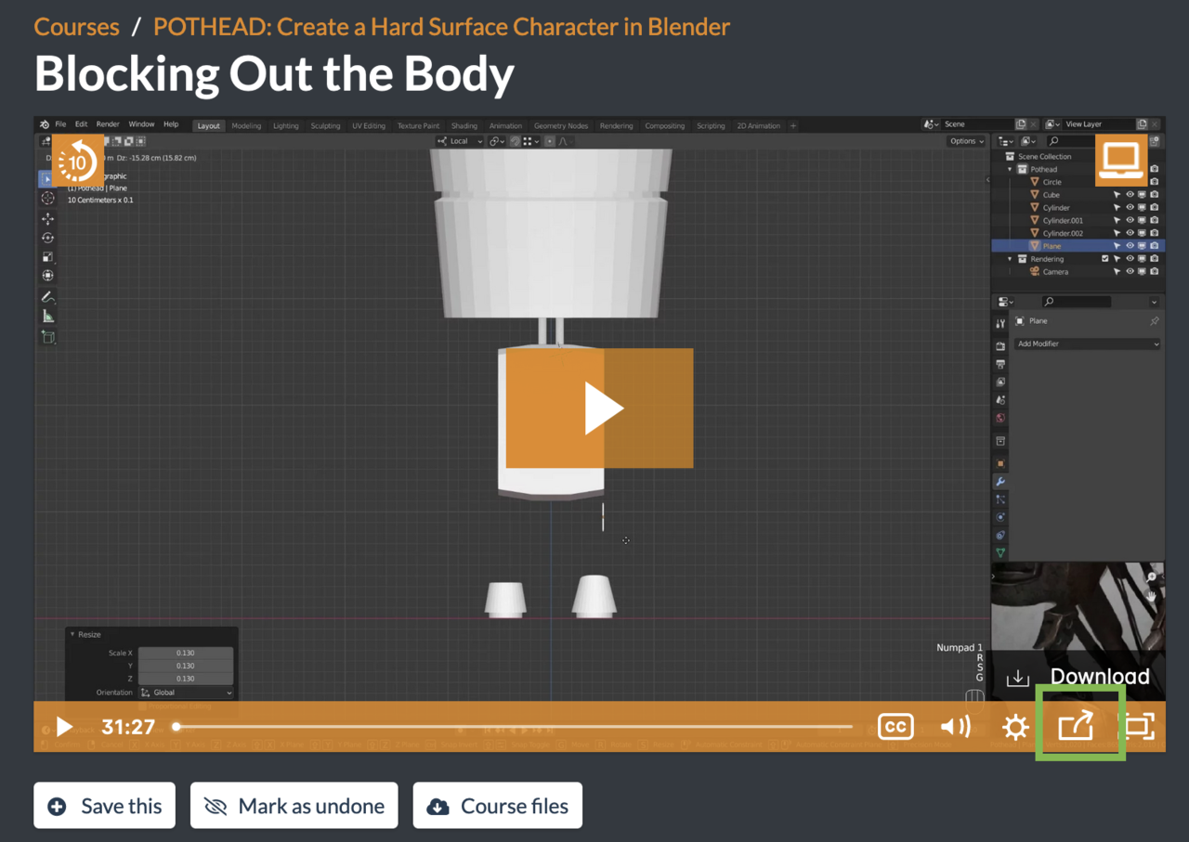Open Blender's Edit menu

click(x=81, y=124)
